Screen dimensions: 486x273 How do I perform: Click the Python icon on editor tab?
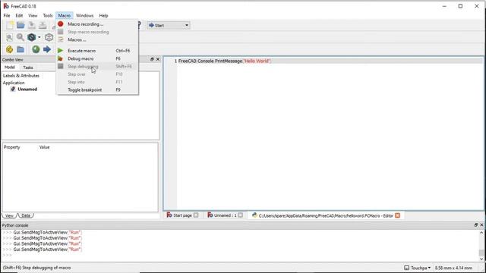[x=254, y=215]
